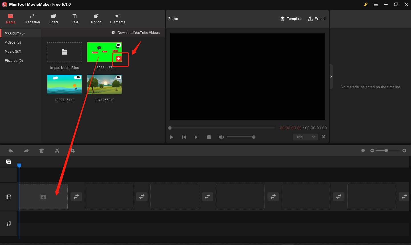The height and width of the screenshot is (245, 411).
Task: Open the 16:9 aspect ratio dropdown
Action: coord(305,137)
